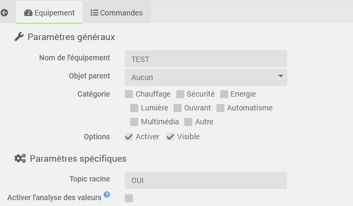Uncheck the Activer option
This screenshot has width=353, height=206.
pyautogui.click(x=129, y=137)
